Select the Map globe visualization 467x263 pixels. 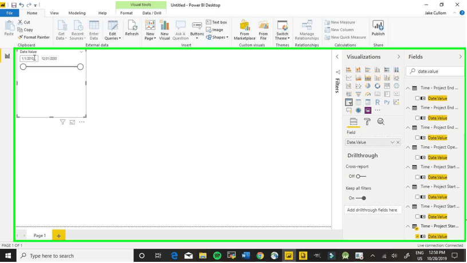pos(397,86)
